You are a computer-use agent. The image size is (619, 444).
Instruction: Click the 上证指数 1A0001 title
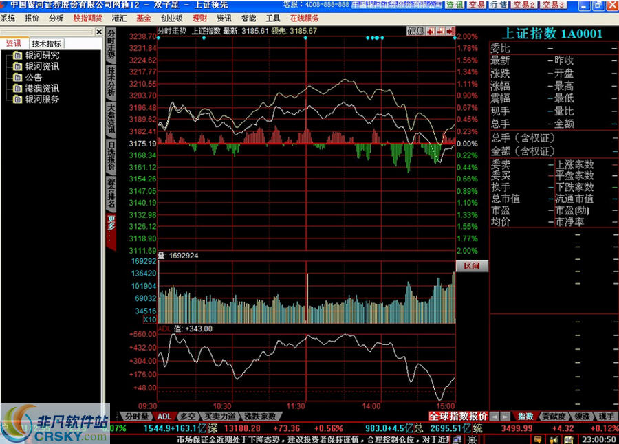coord(552,34)
